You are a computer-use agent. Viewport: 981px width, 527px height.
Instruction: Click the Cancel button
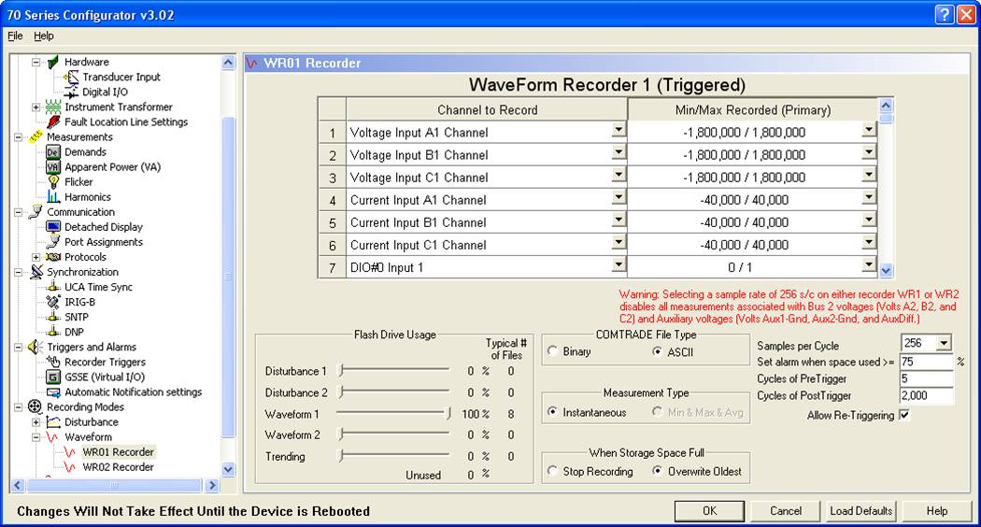click(785, 511)
